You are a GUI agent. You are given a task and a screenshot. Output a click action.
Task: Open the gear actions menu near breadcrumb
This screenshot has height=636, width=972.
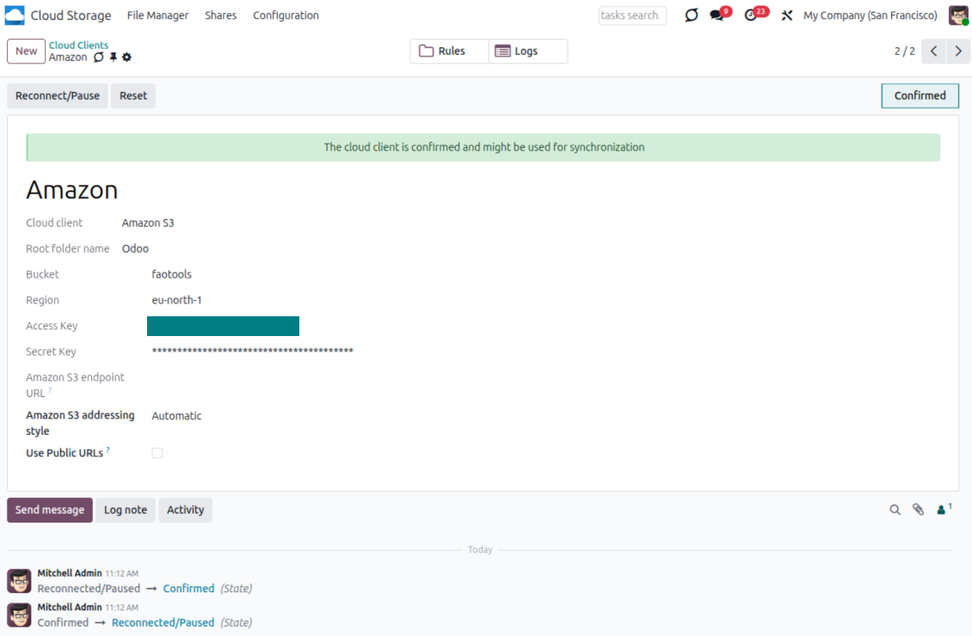[x=127, y=57]
